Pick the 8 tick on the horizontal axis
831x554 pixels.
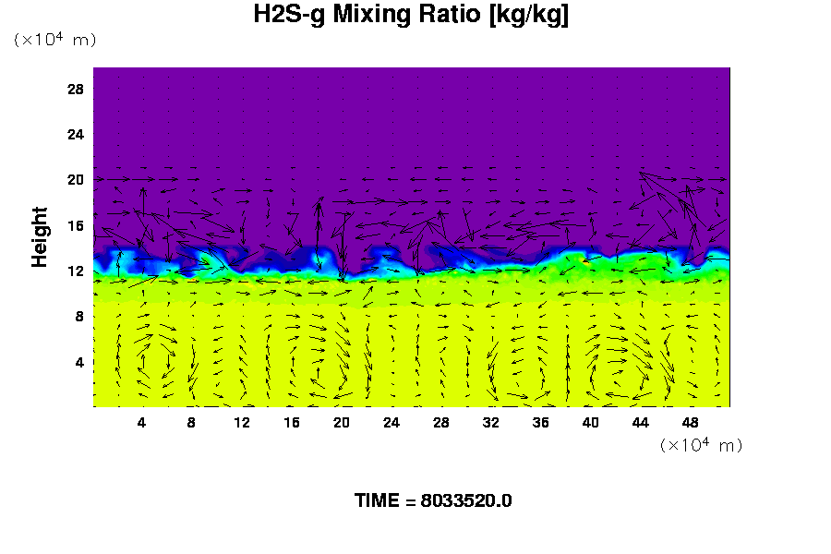tap(192, 422)
